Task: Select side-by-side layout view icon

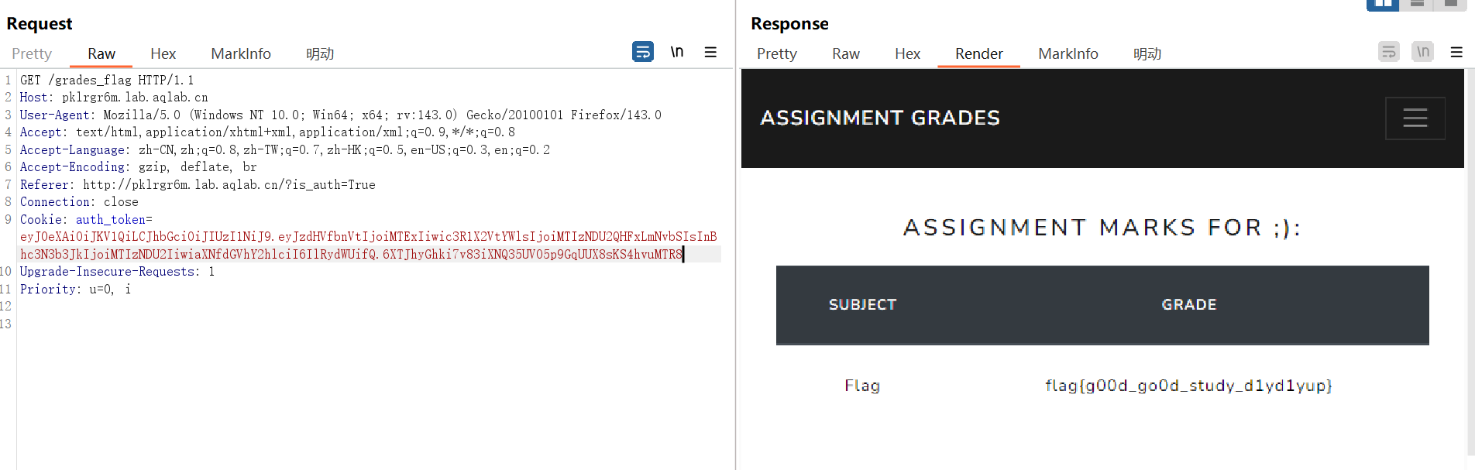Action: pyautogui.click(x=1383, y=4)
